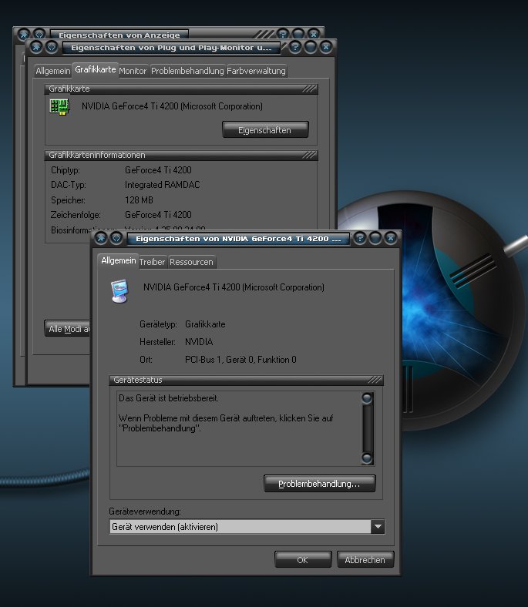528x607 pixels.
Task: Click the Zeichenfolge value 'GeForce4 Ti 4200'
Action: pos(158,214)
